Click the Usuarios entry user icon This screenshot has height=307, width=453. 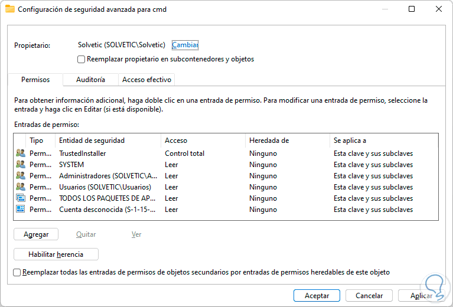pyautogui.click(x=21, y=187)
